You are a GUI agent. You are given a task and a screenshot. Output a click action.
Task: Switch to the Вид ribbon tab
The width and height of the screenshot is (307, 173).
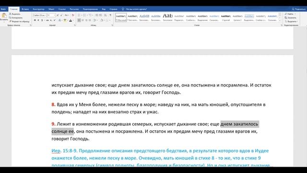(x=104, y=9)
